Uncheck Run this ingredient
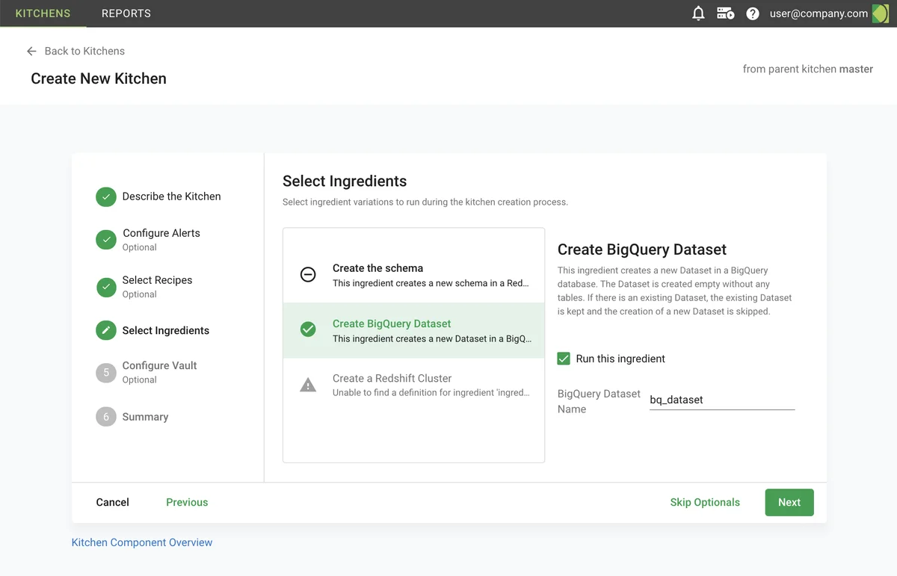The height and width of the screenshot is (576, 897). click(563, 359)
